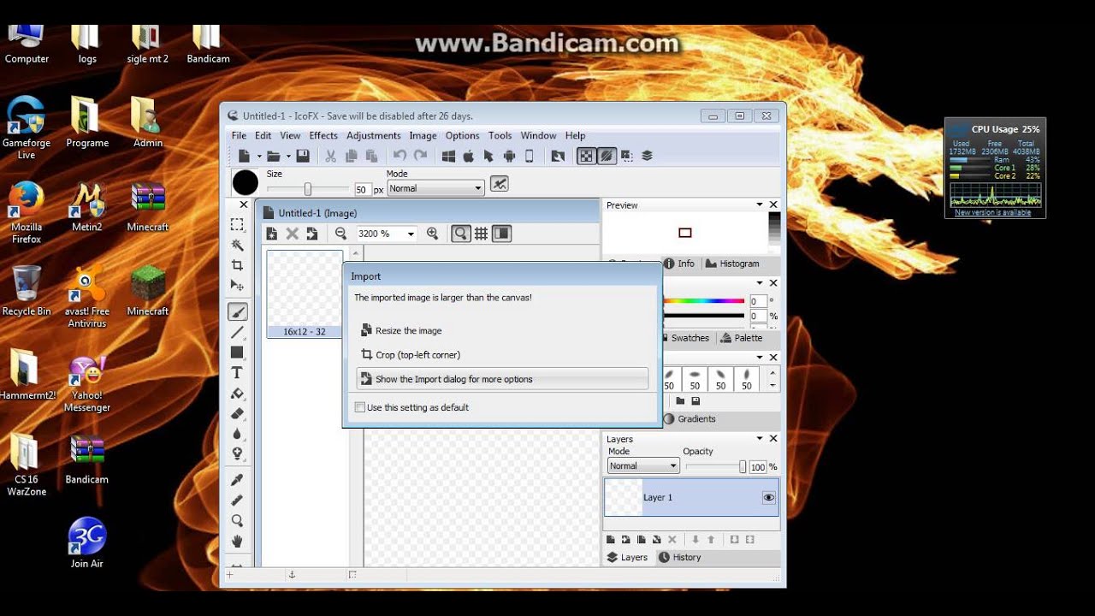
Task: Toggle the antialias button next to Mode
Action: (499, 184)
